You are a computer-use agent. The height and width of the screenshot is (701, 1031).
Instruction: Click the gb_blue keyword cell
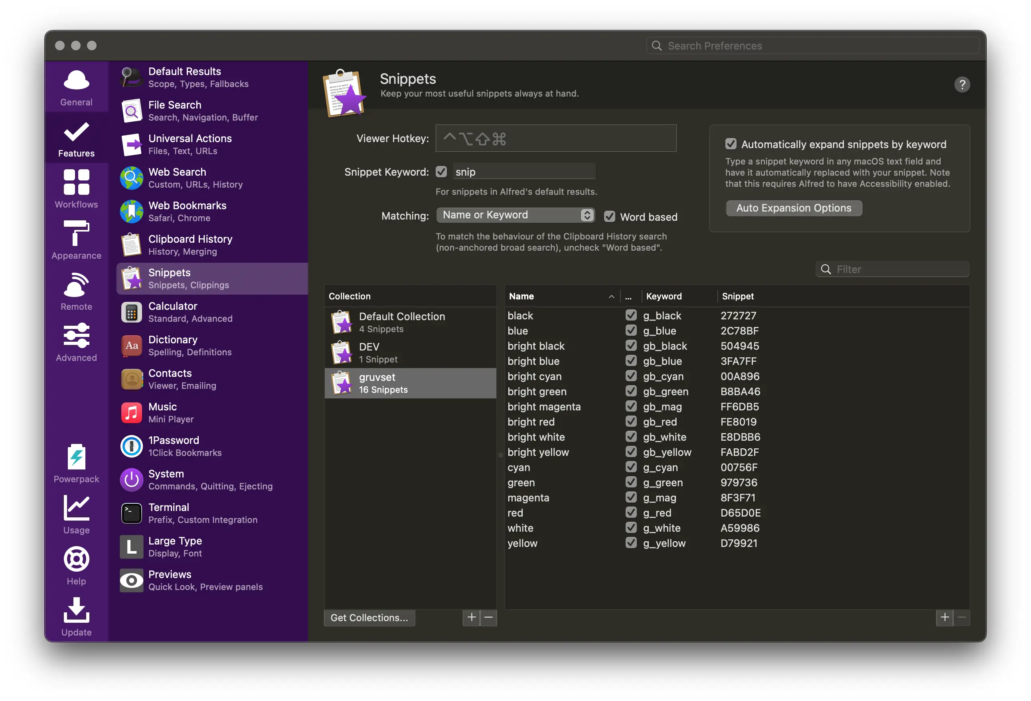(x=662, y=361)
